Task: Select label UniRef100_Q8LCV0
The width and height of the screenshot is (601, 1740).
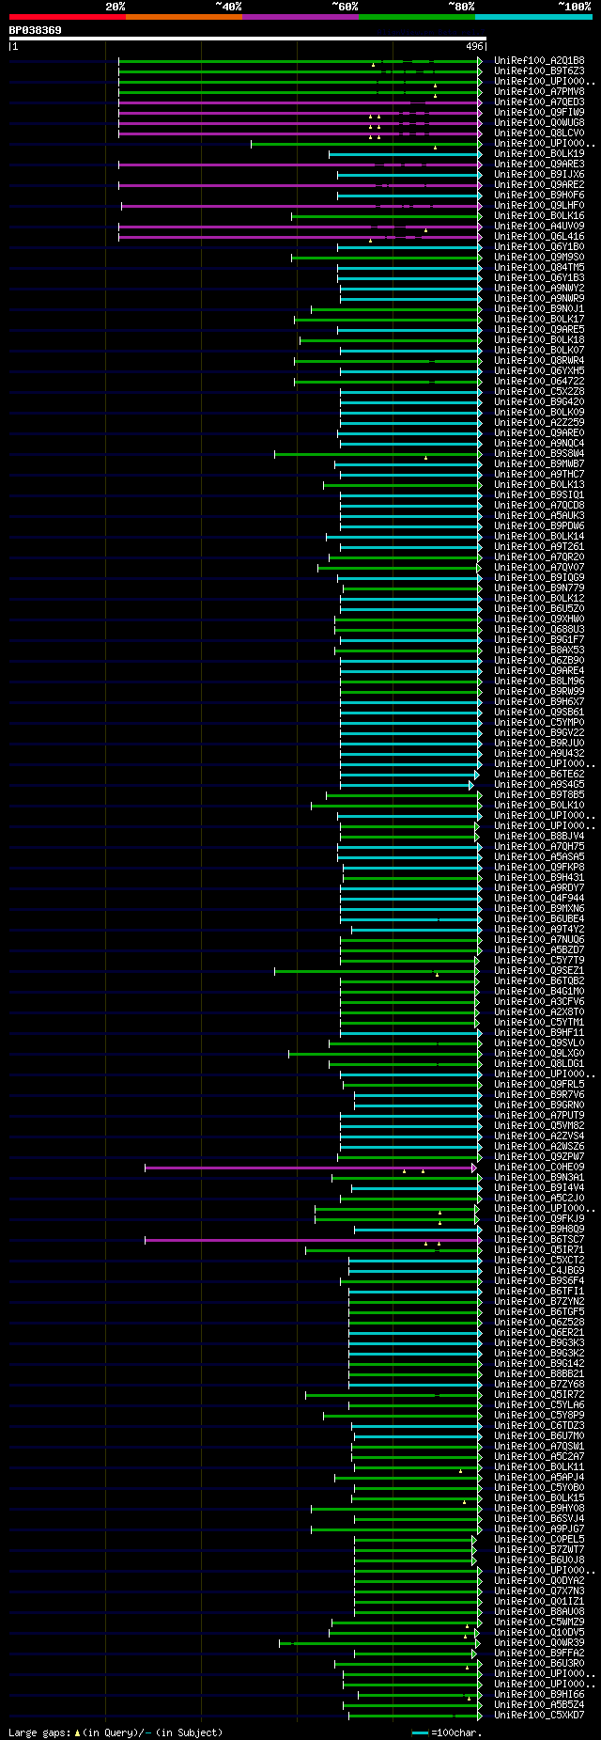Action: [x=539, y=133]
